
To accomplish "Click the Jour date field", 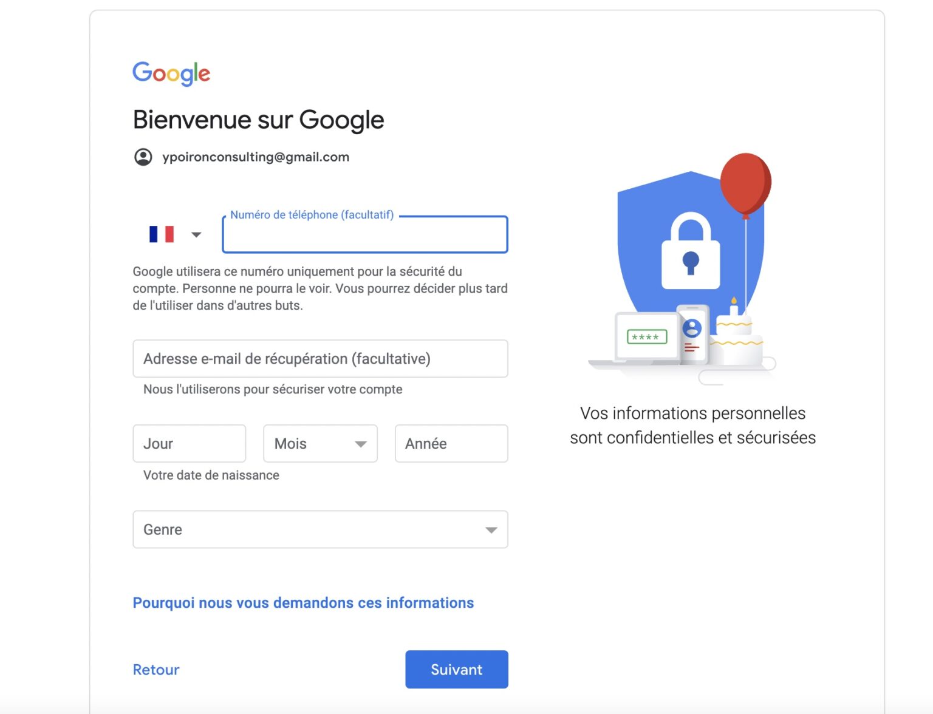I will (189, 443).
